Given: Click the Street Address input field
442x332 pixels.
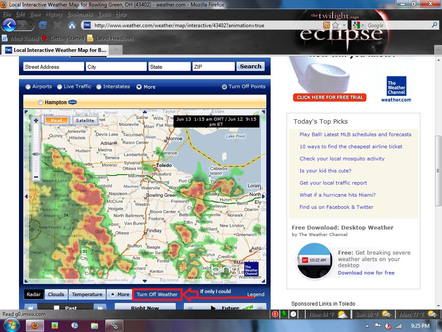Looking at the screenshot, I should (x=54, y=67).
